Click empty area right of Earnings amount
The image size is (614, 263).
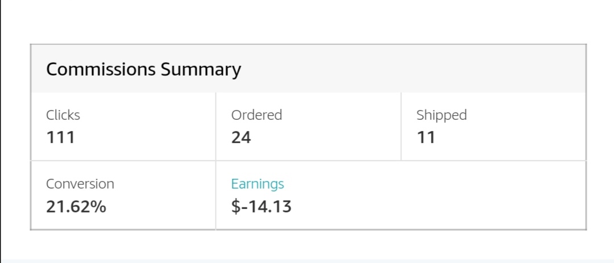(438, 206)
